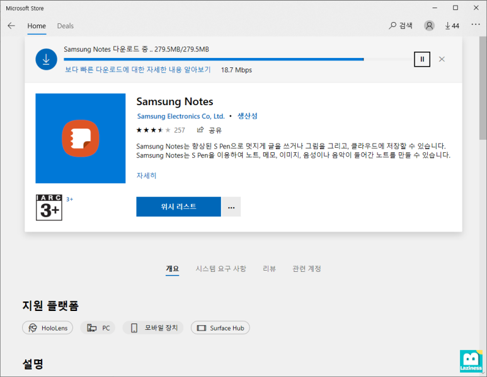
Task: Open Samsung Electronics Co, Ltd. publisher link
Action: pyautogui.click(x=181, y=116)
